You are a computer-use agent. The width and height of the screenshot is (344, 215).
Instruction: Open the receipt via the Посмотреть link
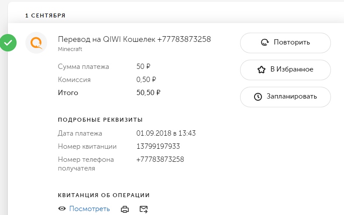[89, 209]
